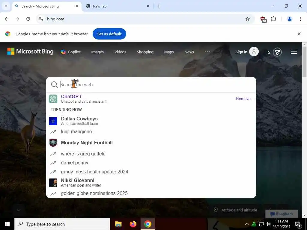Open Chrome's three-dot menu
The height and width of the screenshot is (230, 307).
coord(300,19)
